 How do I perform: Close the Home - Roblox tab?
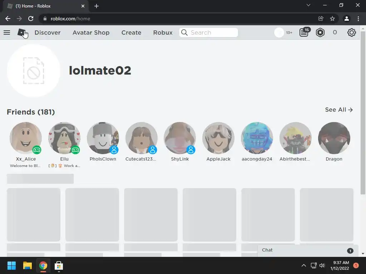tap(83, 6)
